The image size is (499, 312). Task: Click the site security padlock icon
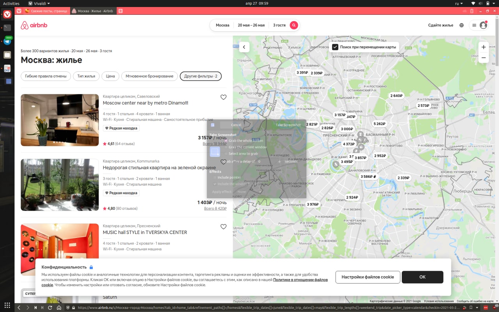(x=74, y=307)
